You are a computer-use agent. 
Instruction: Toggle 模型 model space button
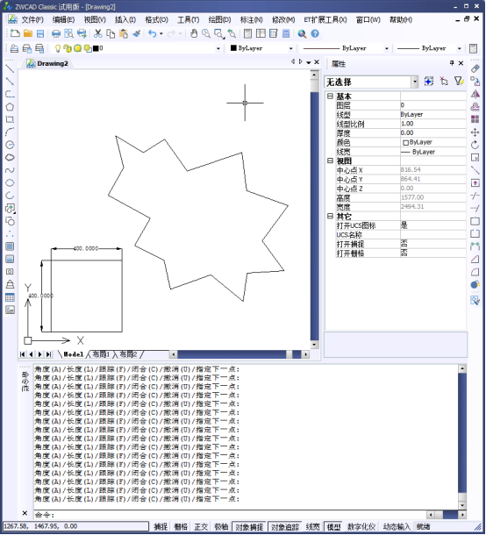click(x=333, y=526)
